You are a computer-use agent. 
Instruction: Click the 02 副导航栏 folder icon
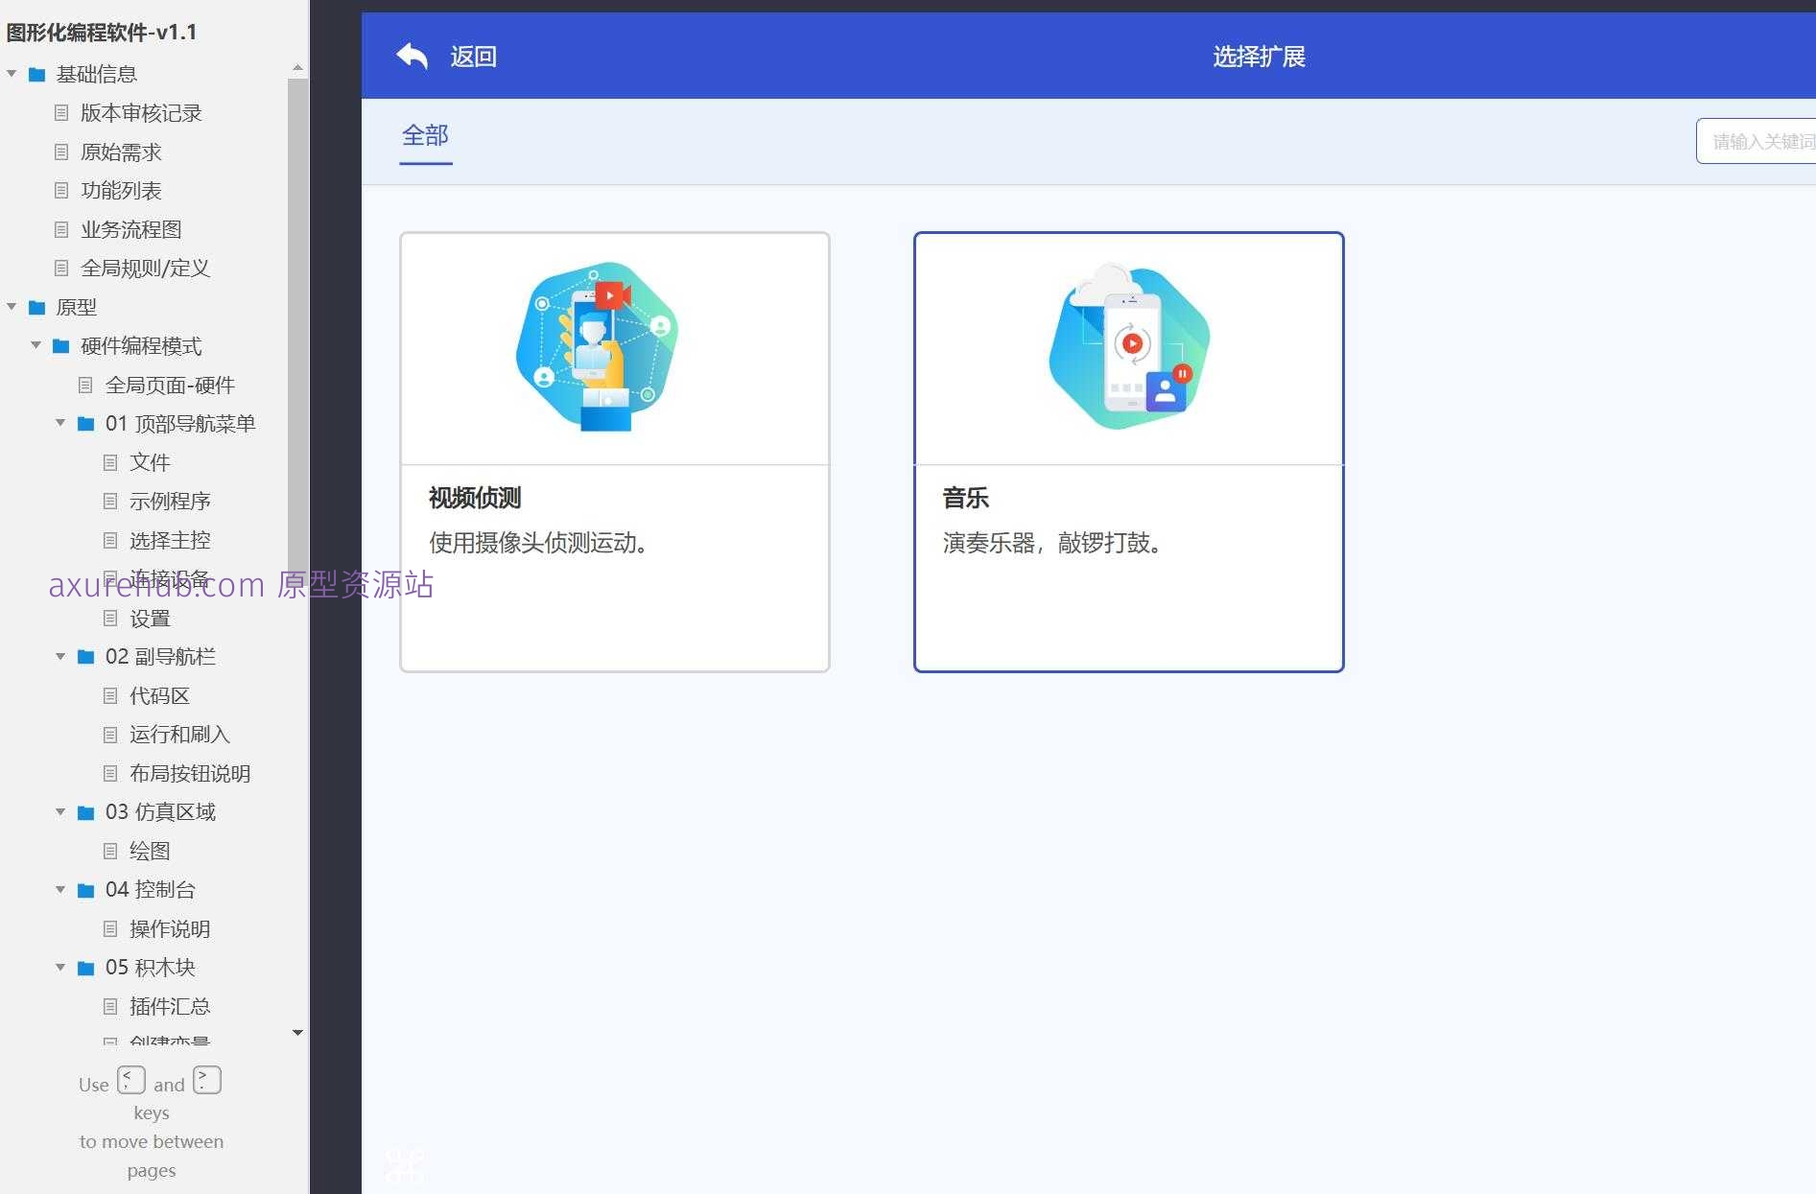[x=86, y=657]
